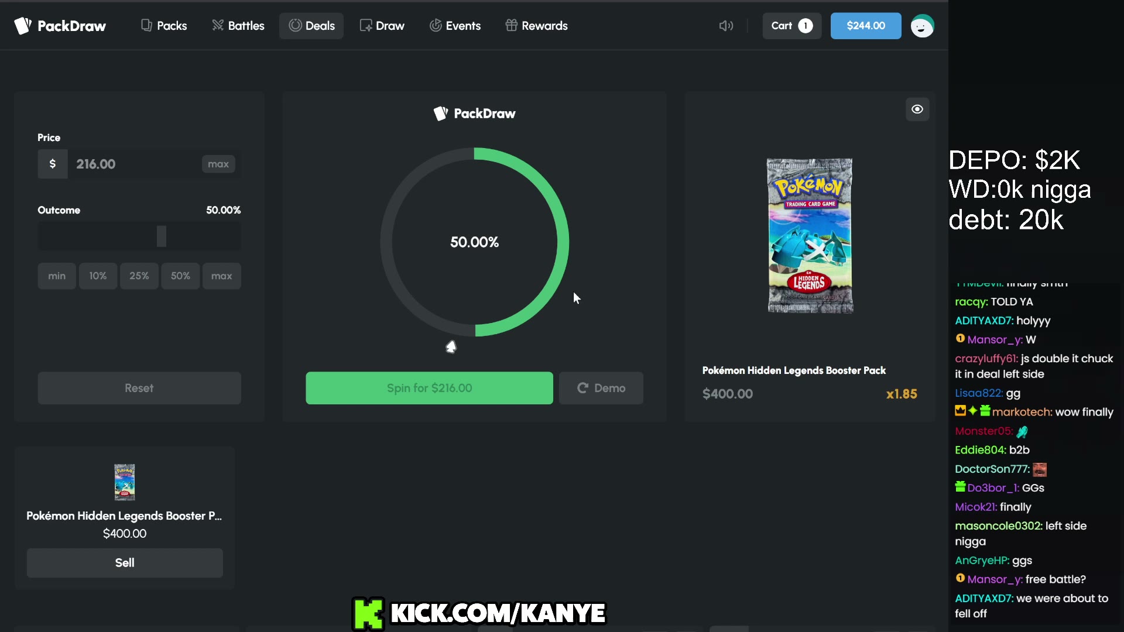
Task: Open the Battles section
Action: coord(238,26)
